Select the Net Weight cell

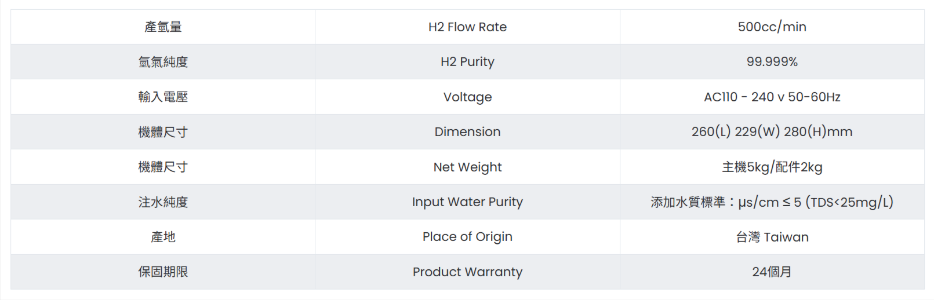[x=467, y=167]
